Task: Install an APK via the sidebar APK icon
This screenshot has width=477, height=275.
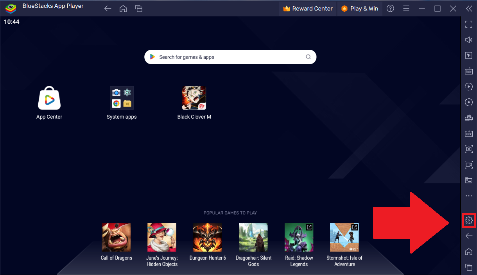Action: click(469, 133)
